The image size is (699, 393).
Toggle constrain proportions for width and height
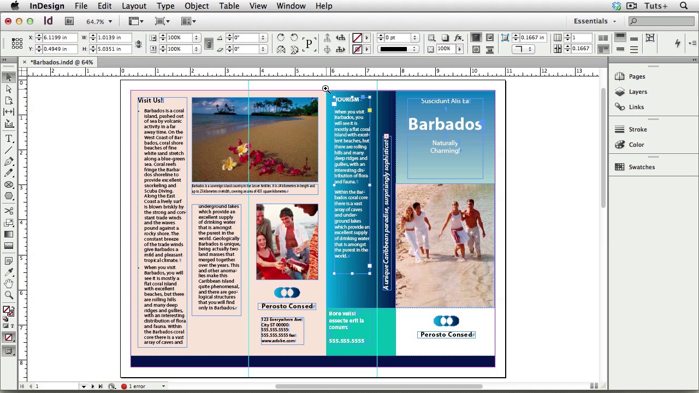[x=139, y=44]
